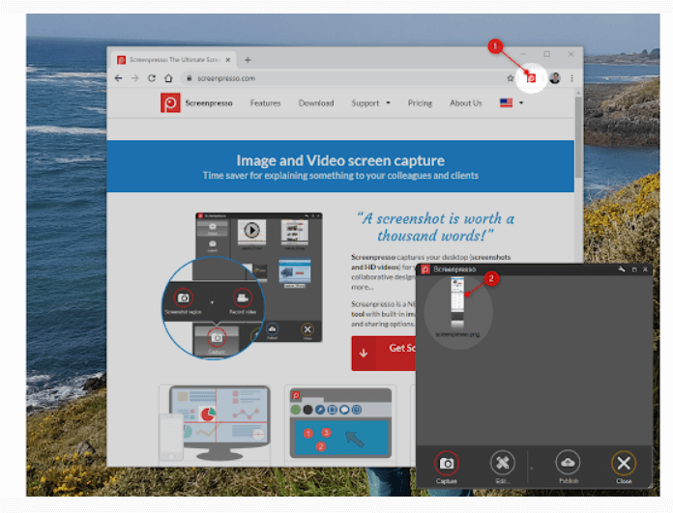Open Chrome three-dot menu
The height and width of the screenshot is (513, 673).
tap(571, 78)
